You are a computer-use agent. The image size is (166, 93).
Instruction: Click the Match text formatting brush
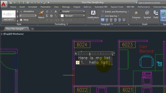tap(41, 15)
